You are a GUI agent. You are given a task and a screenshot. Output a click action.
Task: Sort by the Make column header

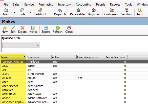click(13, 57)
